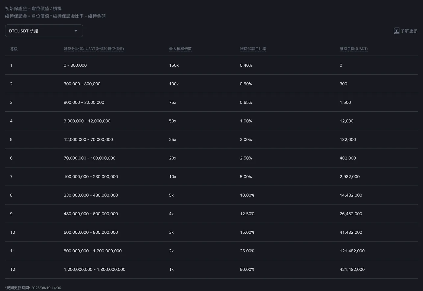423x291 pixels.
Task: Select the 3,000,000 - 12,000,000 tier cell
Action: [x=87, y=121]
